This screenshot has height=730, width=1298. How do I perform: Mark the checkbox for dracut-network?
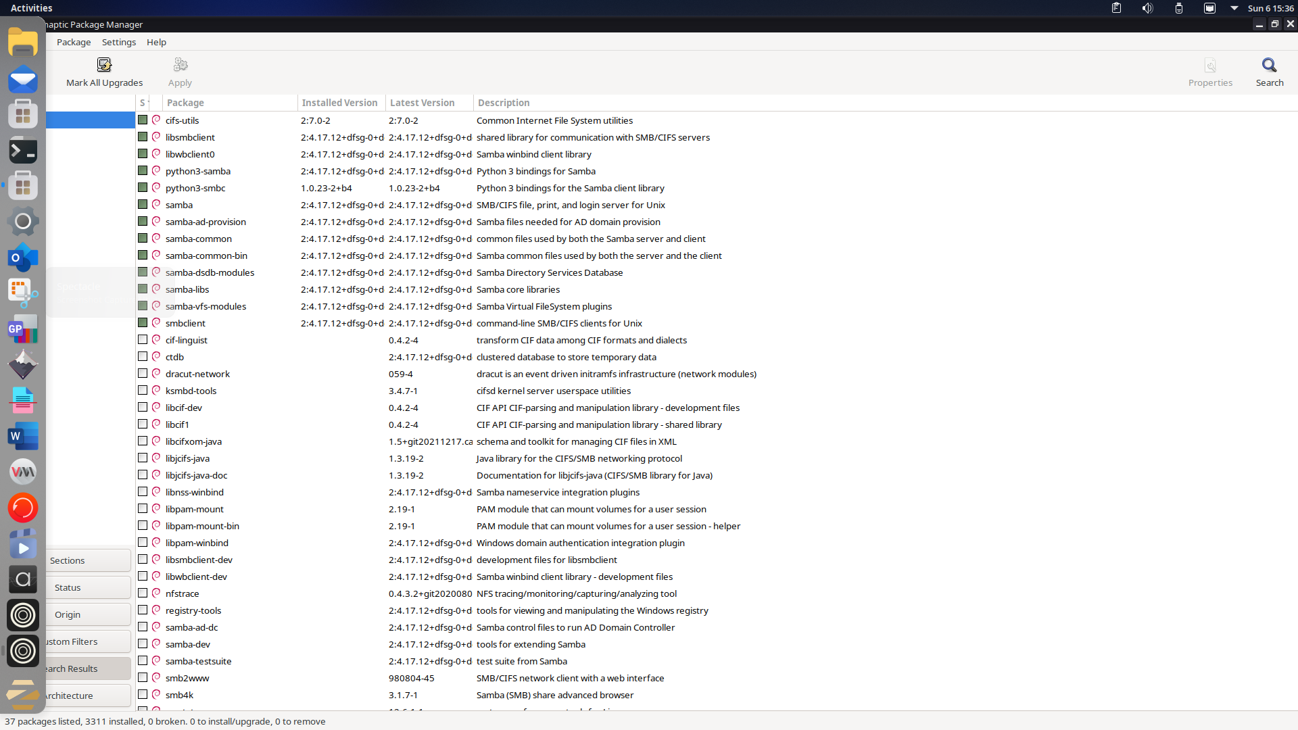[143, 373]
